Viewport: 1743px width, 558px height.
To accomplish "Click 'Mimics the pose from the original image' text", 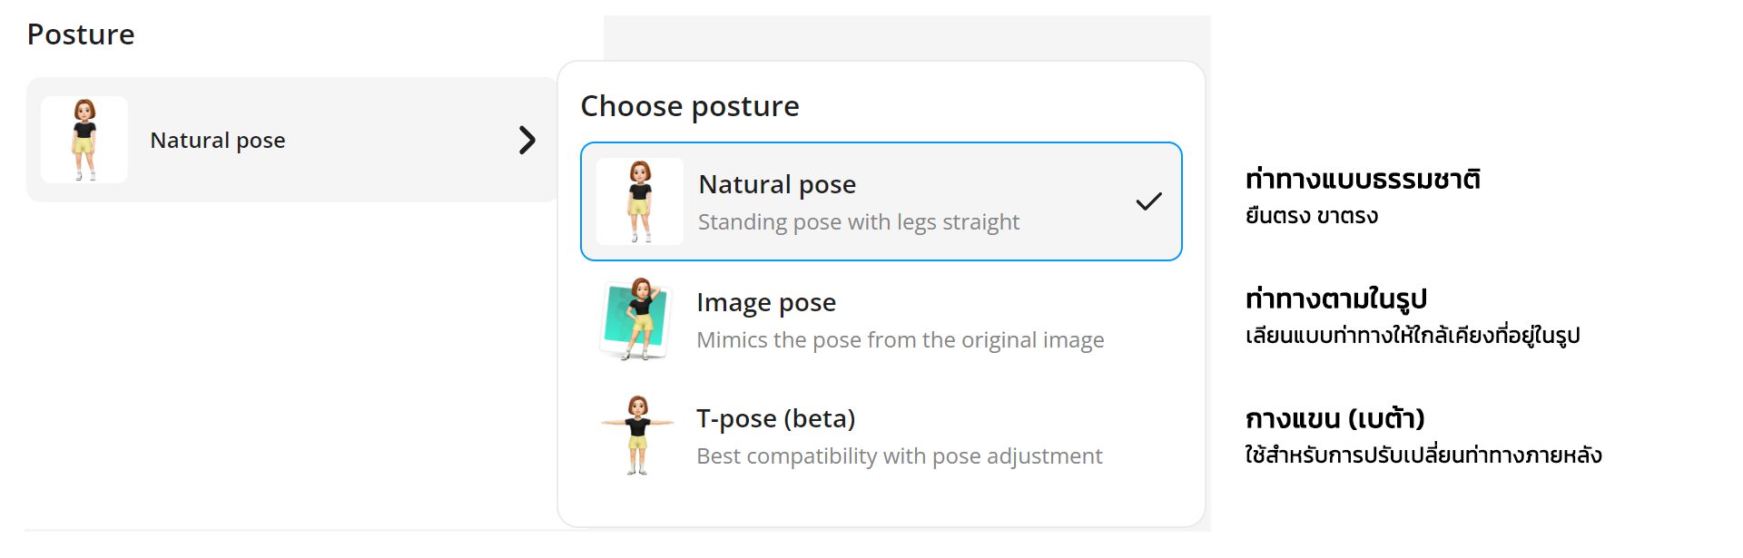I will click(x=900, y=340).
